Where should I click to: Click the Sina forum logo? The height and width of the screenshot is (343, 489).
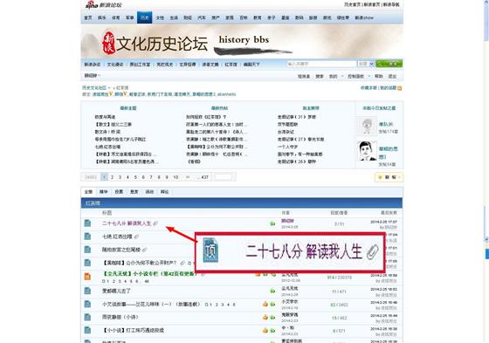pos(103,4)
